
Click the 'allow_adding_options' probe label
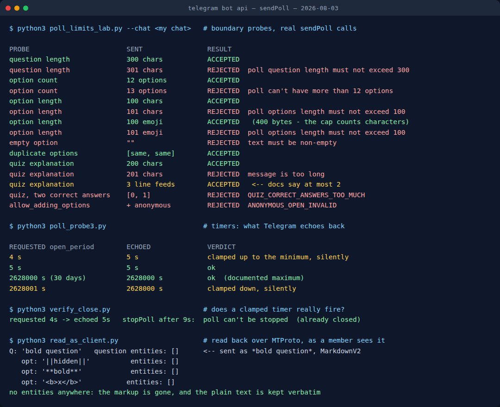[50, 205]
